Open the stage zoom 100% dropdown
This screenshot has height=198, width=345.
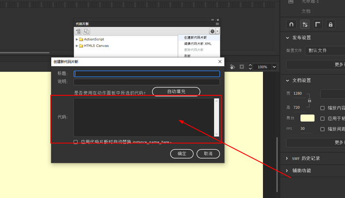click(274, 67)
